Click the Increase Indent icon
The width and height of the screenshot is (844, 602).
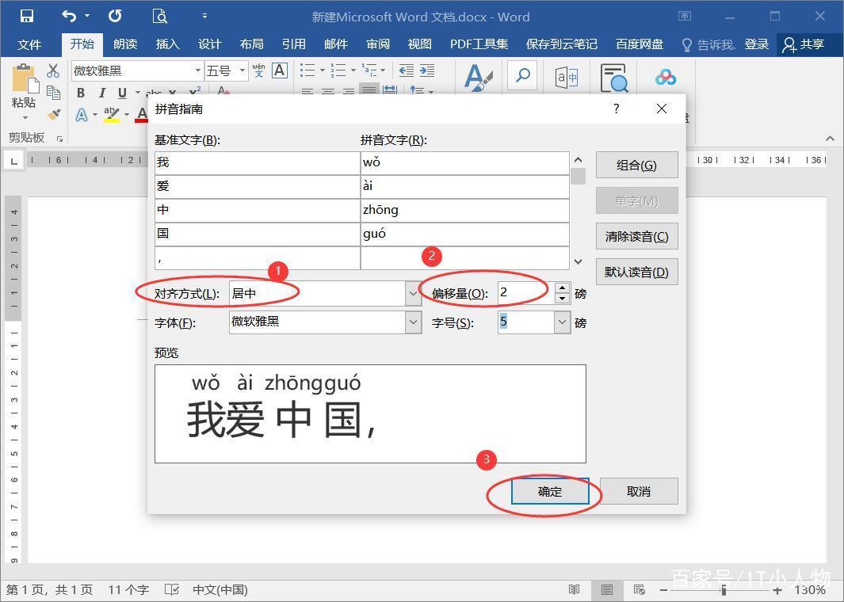427,70
